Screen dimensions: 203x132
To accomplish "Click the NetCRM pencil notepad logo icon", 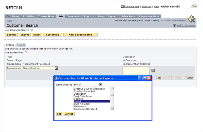I will coord(191,19).
